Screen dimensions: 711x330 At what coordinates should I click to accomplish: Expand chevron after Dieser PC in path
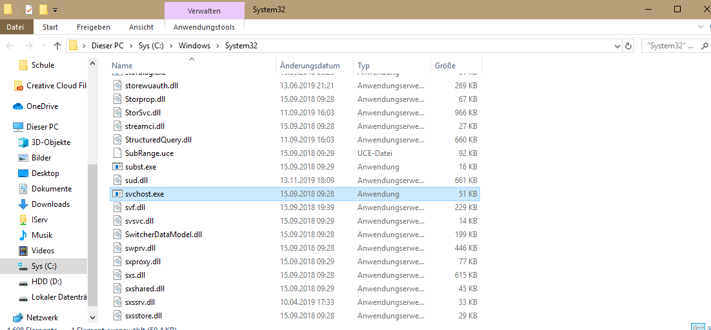click(130, 46)
